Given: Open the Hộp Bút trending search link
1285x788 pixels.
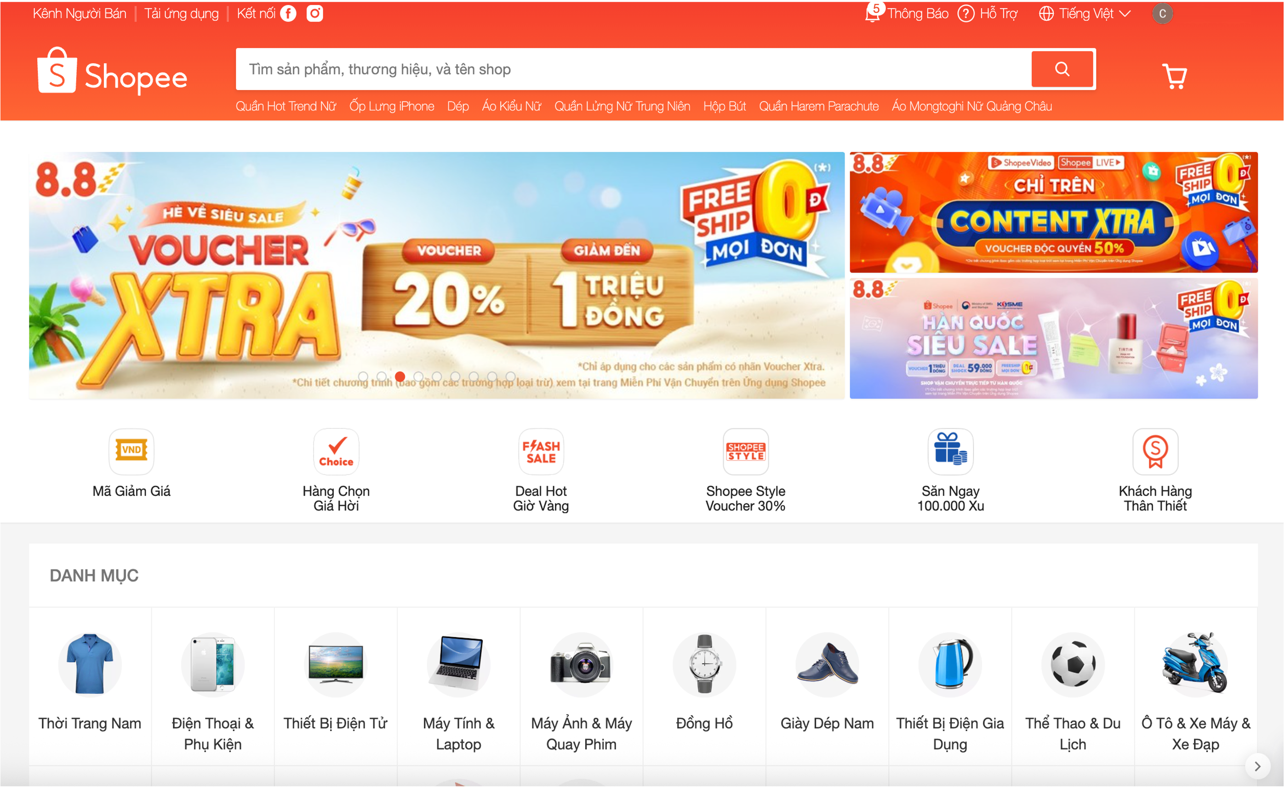Looking at the screenshot, I should pyautogui.click(x=725, y=106).
